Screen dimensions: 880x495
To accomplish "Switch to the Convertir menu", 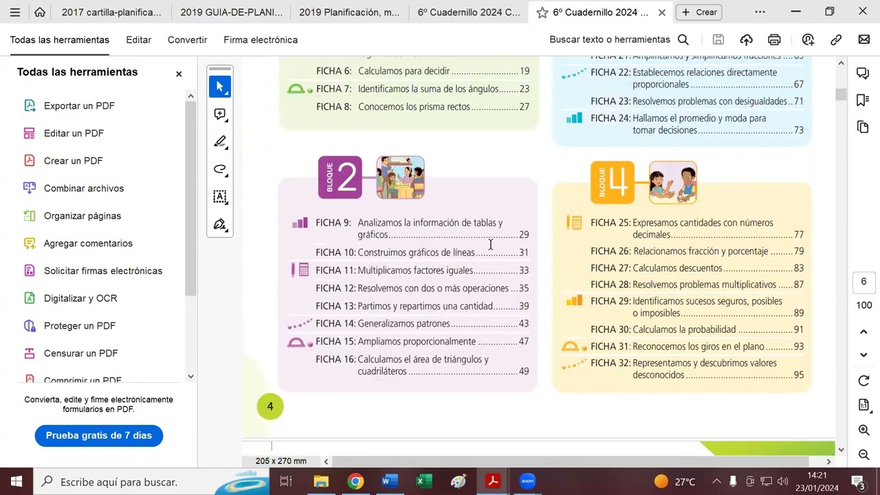I will pos(187,40).
